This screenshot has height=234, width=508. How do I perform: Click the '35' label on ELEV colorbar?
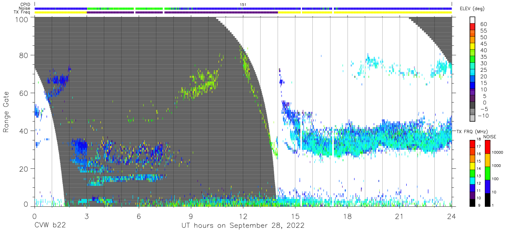point(484,57)
